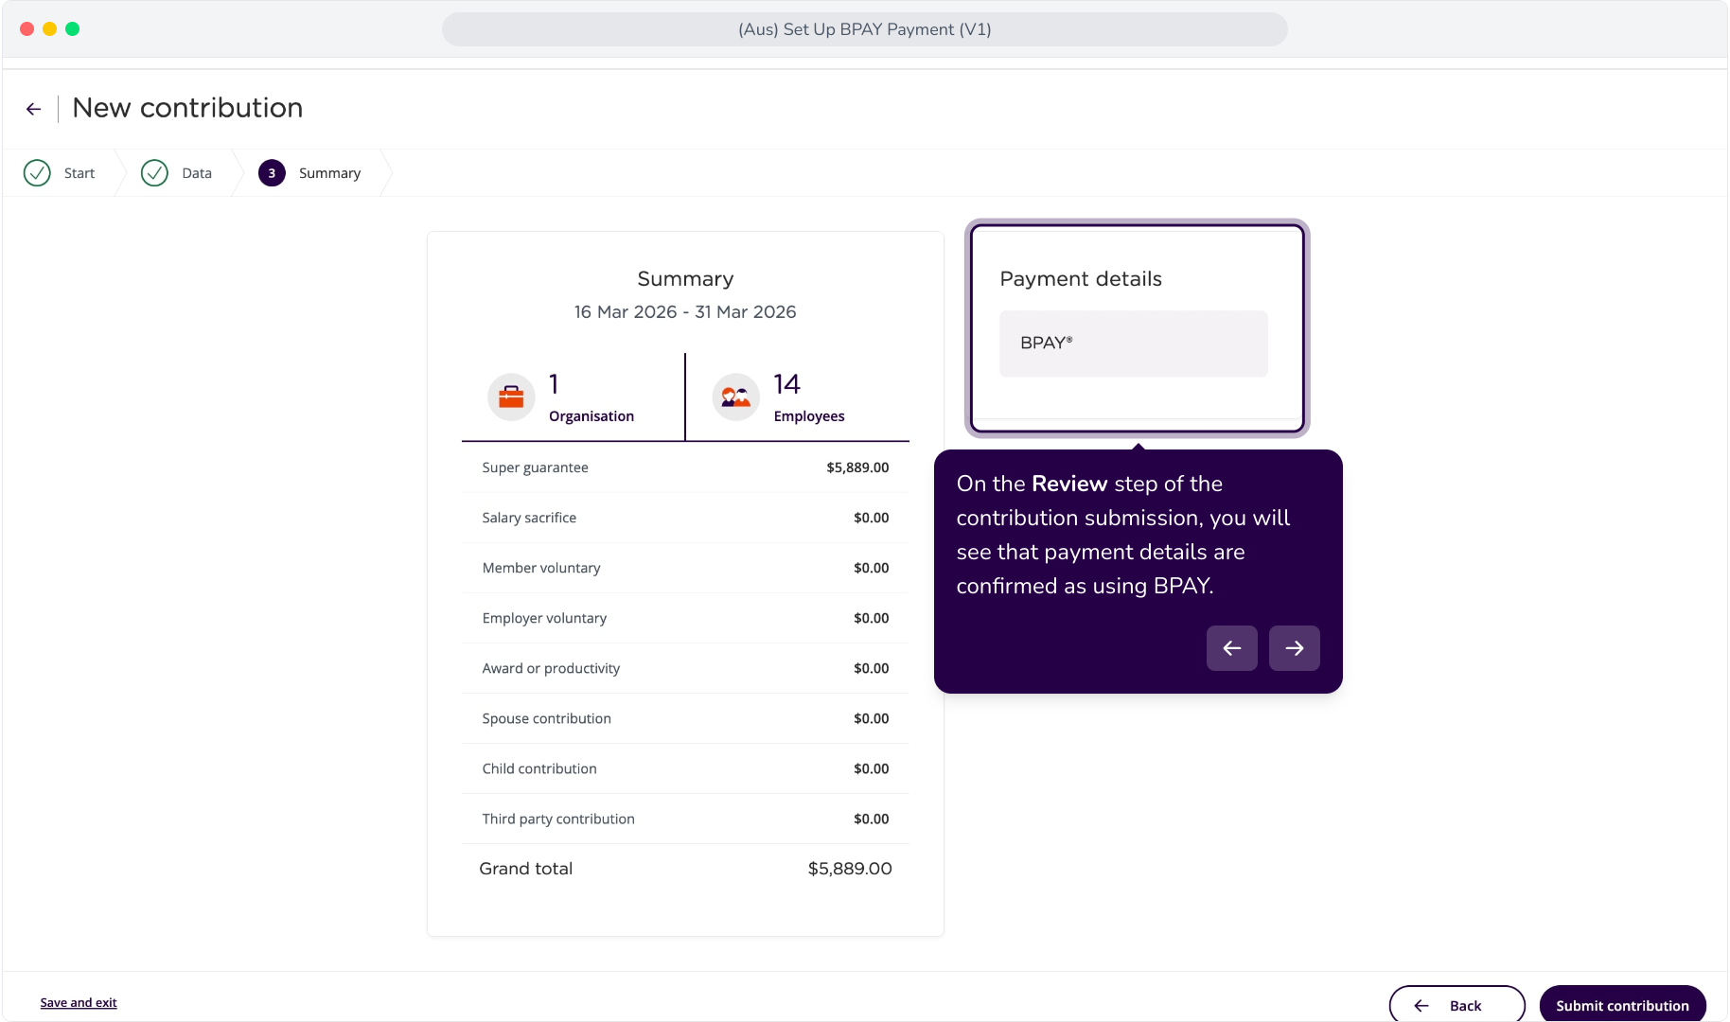Click the Back button at bottom
This screenshot has width=1730, height=1022.
(x=1456, y=1005)
